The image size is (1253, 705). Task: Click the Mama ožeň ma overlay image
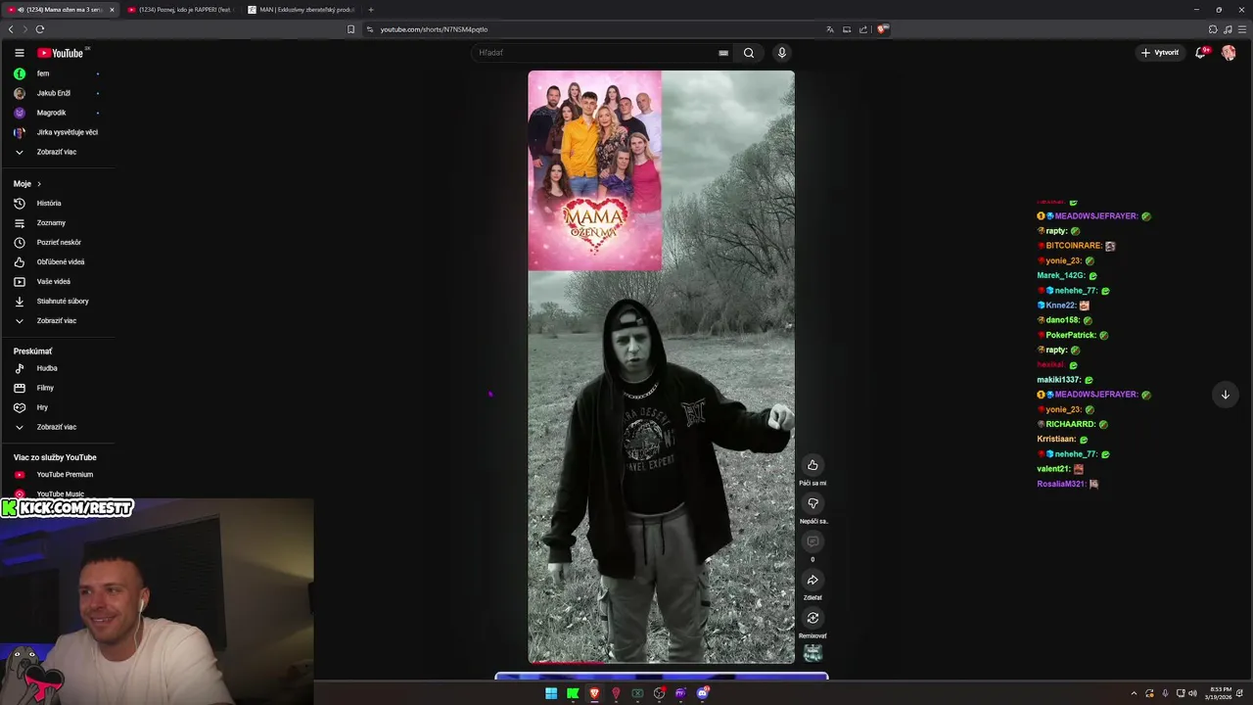point(595,170)
